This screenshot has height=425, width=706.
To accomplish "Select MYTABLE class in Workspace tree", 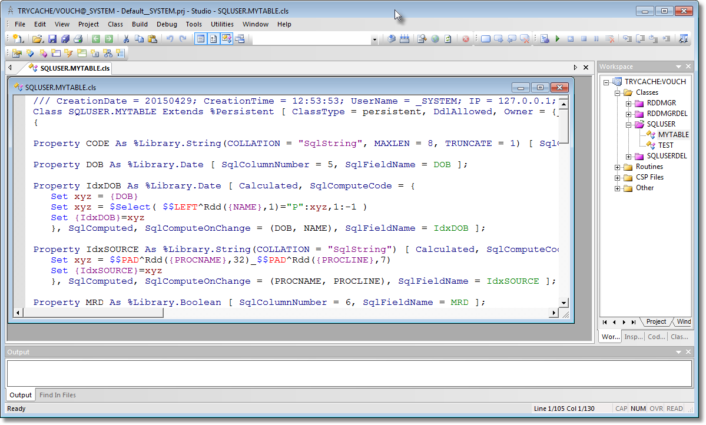I will [673, 135].
